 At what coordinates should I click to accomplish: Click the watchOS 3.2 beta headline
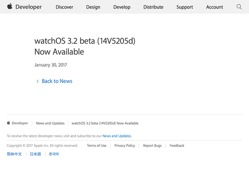click(x=85, y=46)
